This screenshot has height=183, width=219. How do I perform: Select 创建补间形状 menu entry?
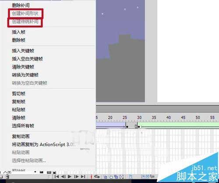(25, 14)
